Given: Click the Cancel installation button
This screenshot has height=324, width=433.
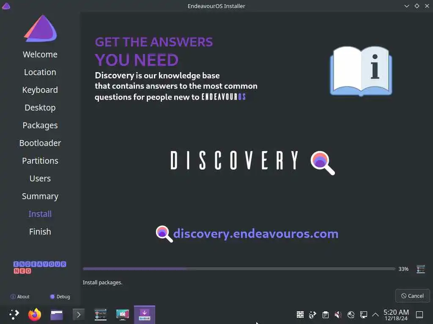Looking at the screenshot, I should click(413, 296).
